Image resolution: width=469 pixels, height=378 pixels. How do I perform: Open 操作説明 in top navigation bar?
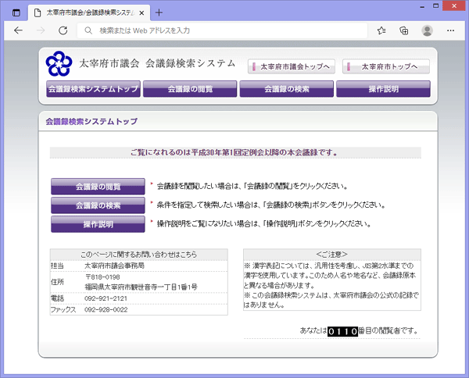(384, 89)
